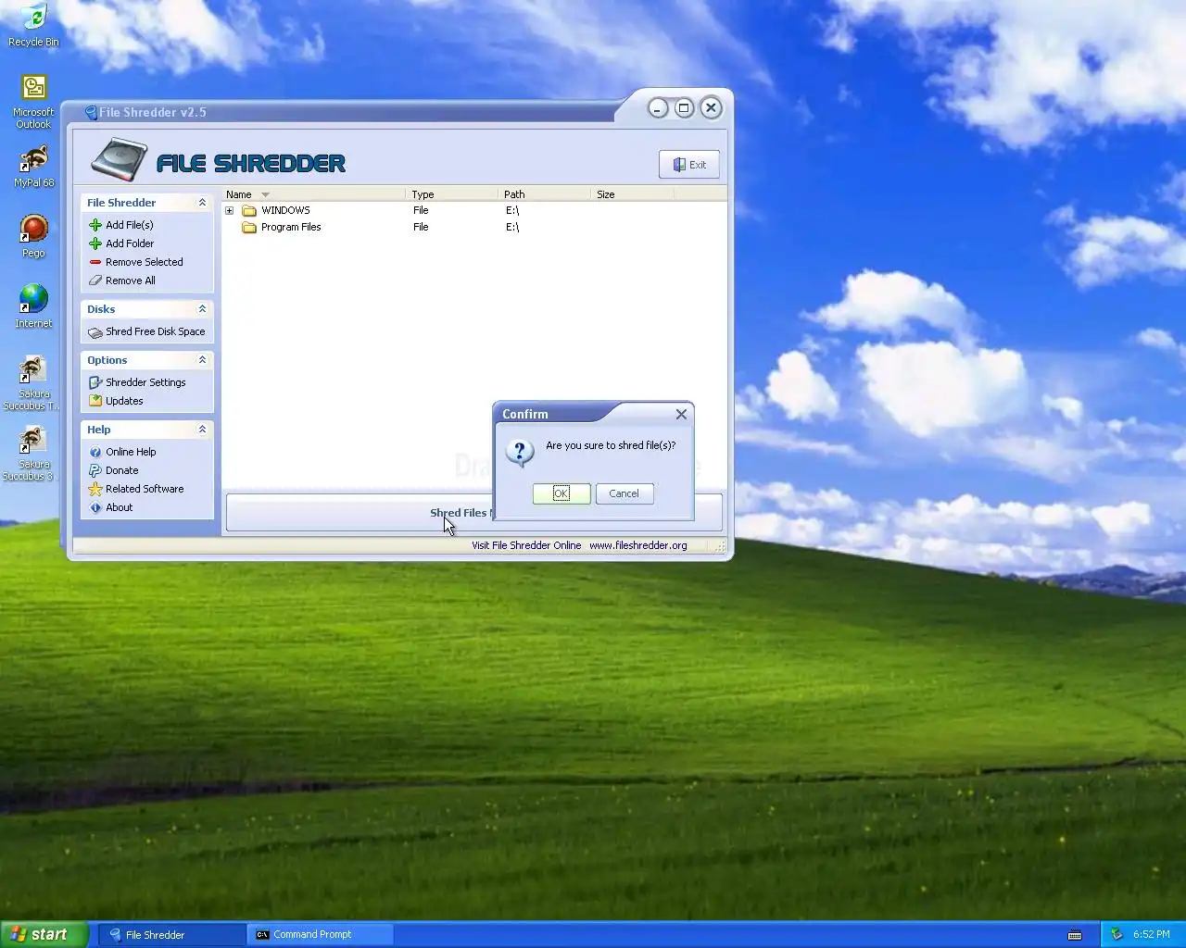The image size is (1186, 948).
Task: Sort list by Size column header
Action: pos(633,194)
